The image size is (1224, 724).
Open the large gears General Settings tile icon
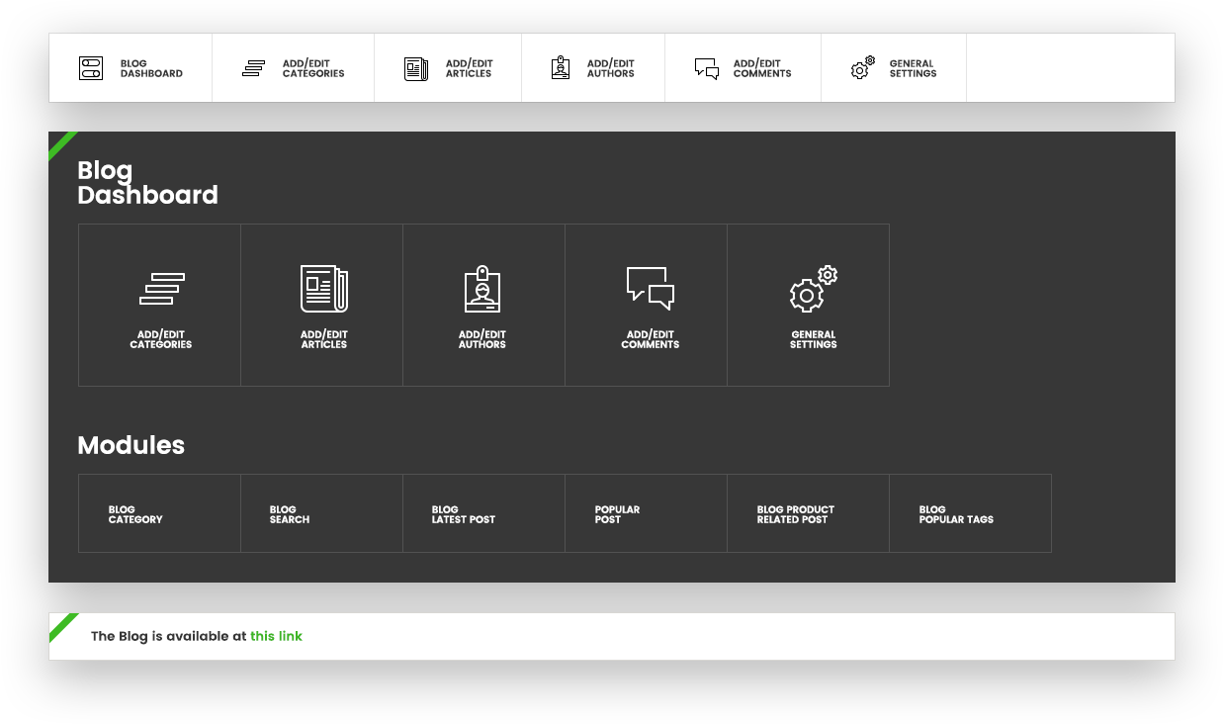coord(813,289)
